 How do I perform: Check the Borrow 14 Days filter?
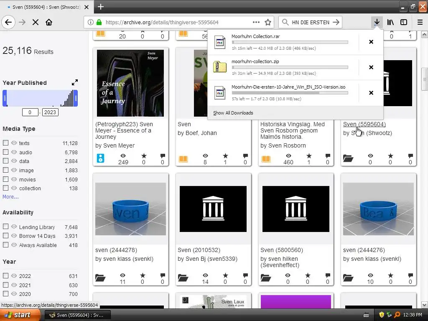(x=5, y=236)
